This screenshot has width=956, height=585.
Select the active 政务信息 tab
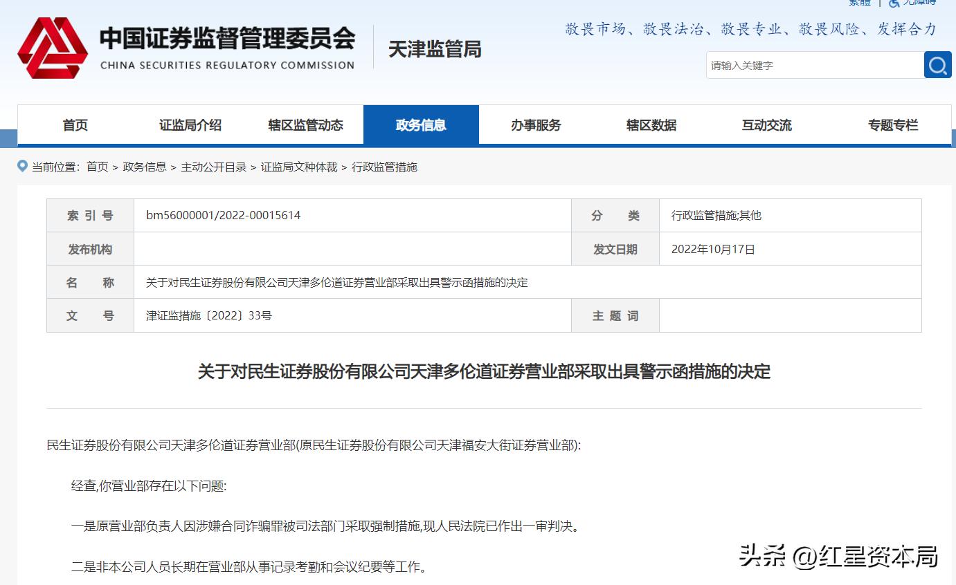(x=422, y=124)
